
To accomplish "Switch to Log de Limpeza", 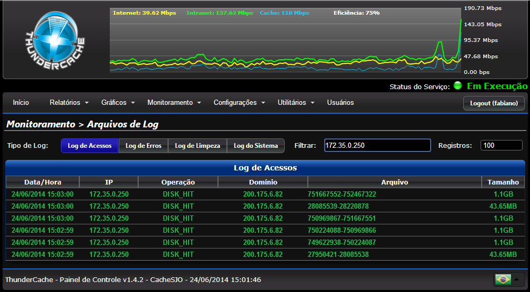I will coord(198,146).
